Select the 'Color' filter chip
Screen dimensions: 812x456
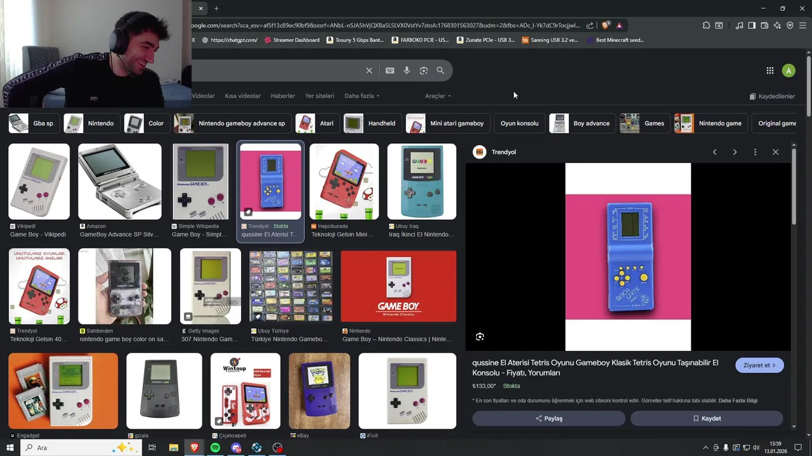[x=147, y=123]
